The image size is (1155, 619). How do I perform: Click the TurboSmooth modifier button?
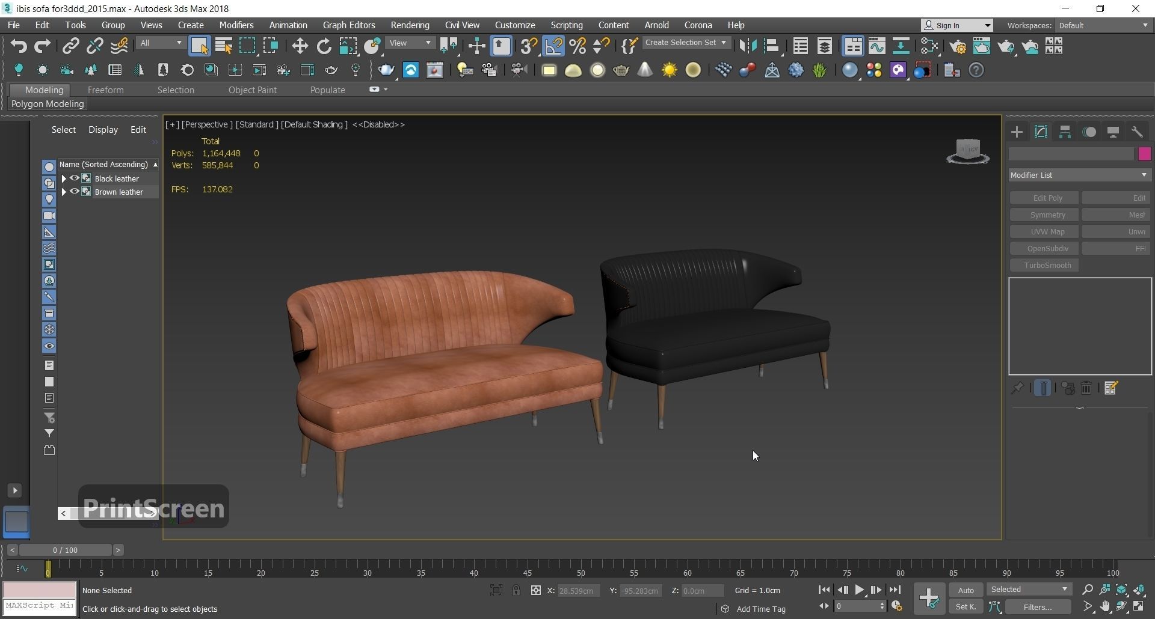(x=1047, y=266)
